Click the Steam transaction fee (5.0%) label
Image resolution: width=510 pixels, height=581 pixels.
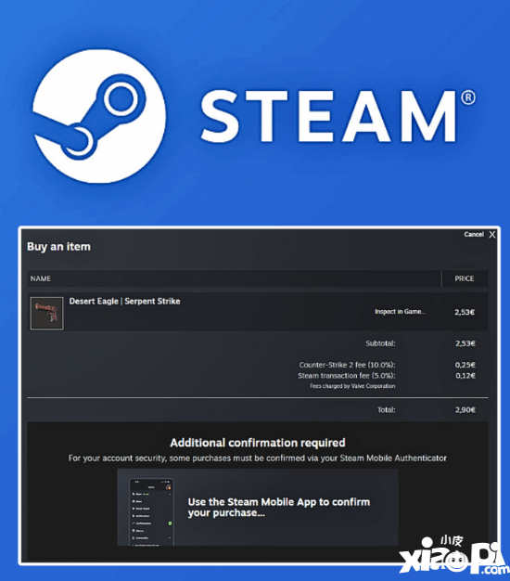(x=347, y=375)
